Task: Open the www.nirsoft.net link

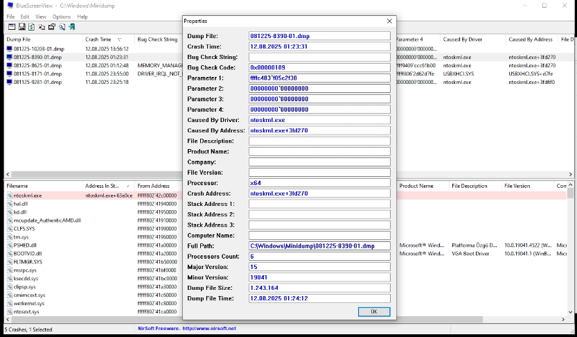Action: [209, 329]
